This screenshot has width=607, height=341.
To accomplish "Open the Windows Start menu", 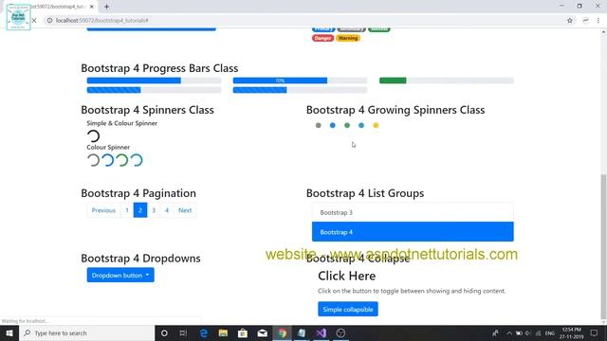I will (9, 332).
